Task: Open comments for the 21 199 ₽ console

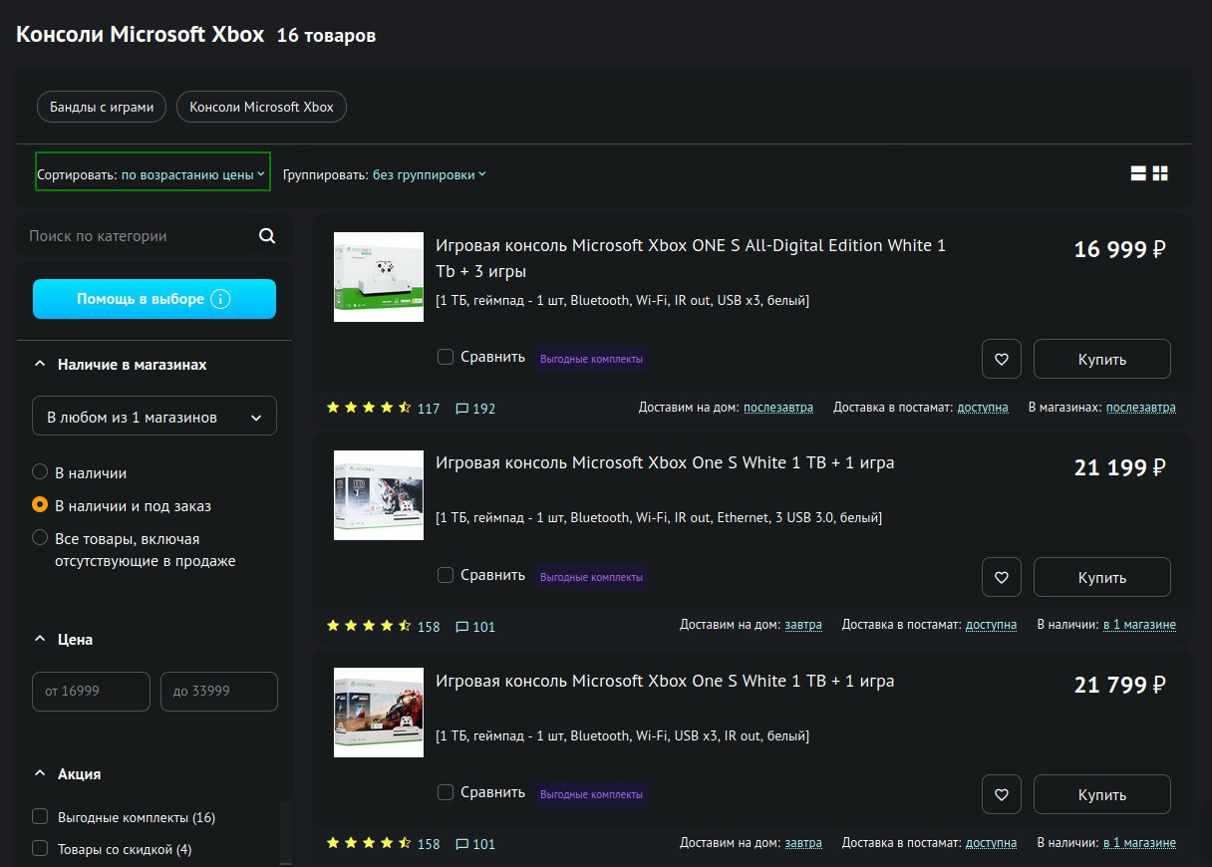Action: [475, 627]
